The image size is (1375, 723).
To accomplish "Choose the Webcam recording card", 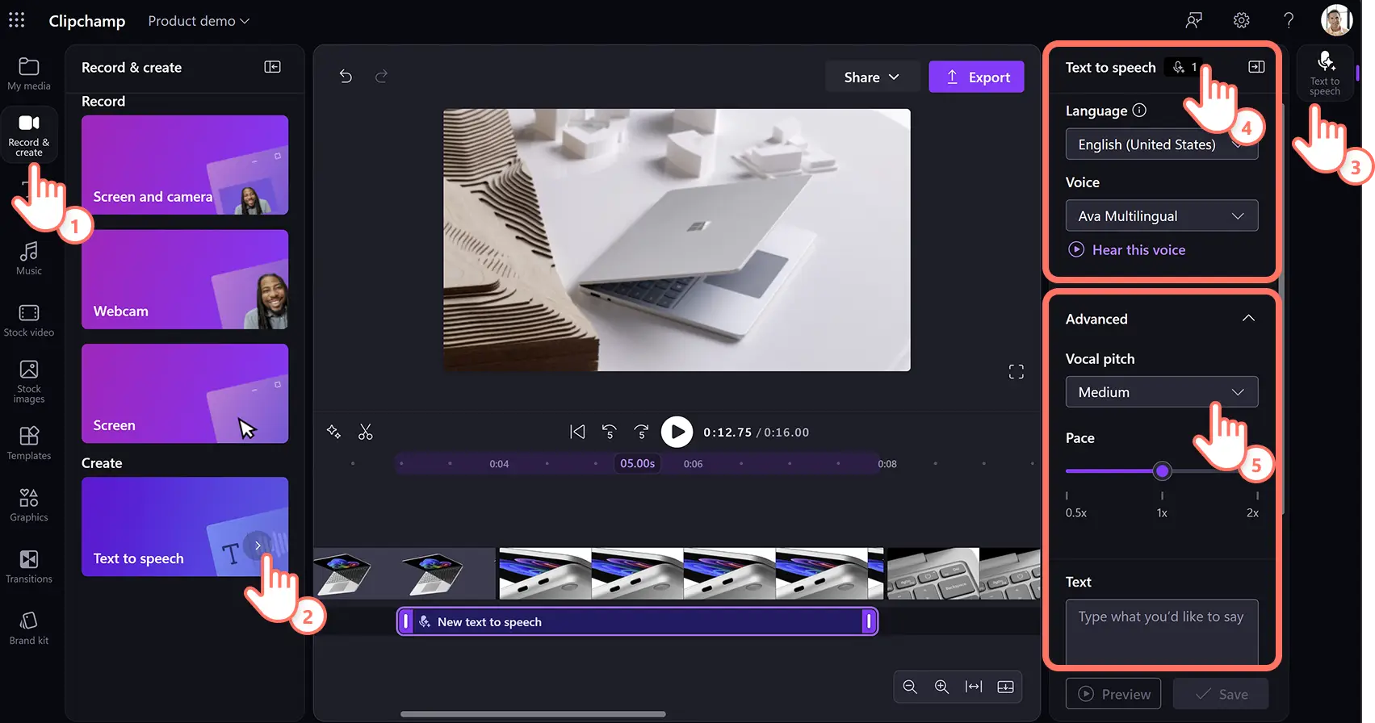I will coord(185,279).
